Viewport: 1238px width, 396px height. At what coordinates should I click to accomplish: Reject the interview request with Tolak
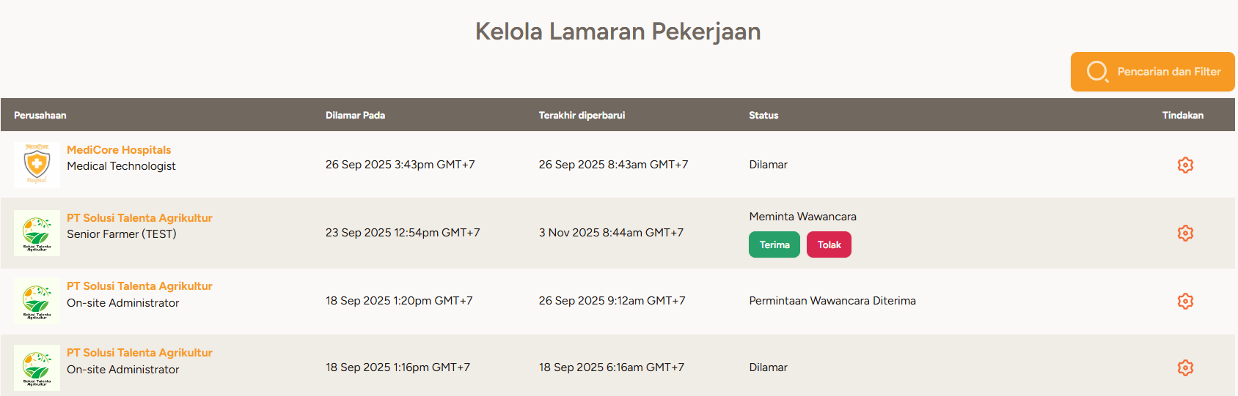click(829, 244)
